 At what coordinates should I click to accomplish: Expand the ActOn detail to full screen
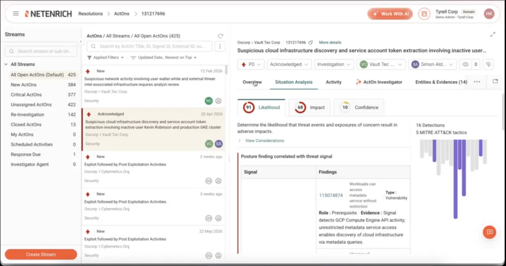[493, 34]
